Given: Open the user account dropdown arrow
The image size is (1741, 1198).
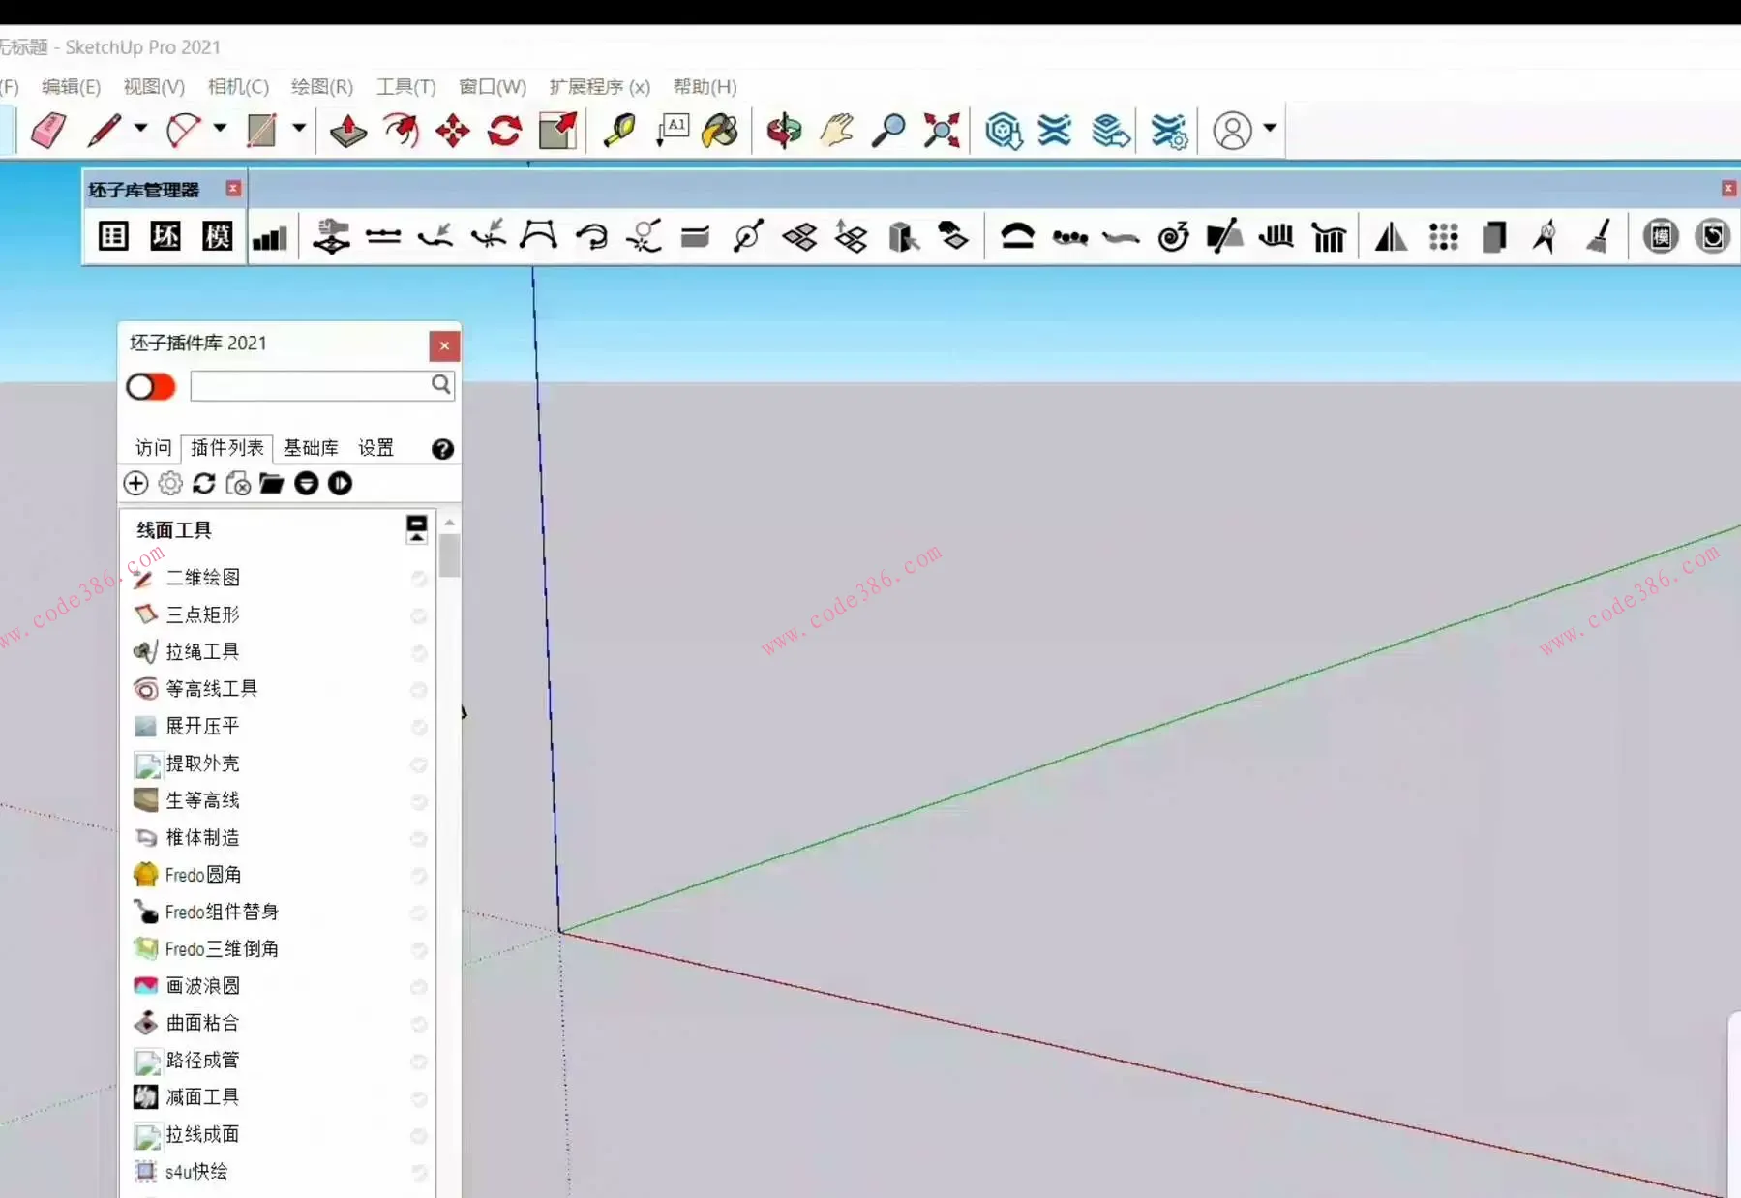Looking at the screenshot, I should [1270, 128].
